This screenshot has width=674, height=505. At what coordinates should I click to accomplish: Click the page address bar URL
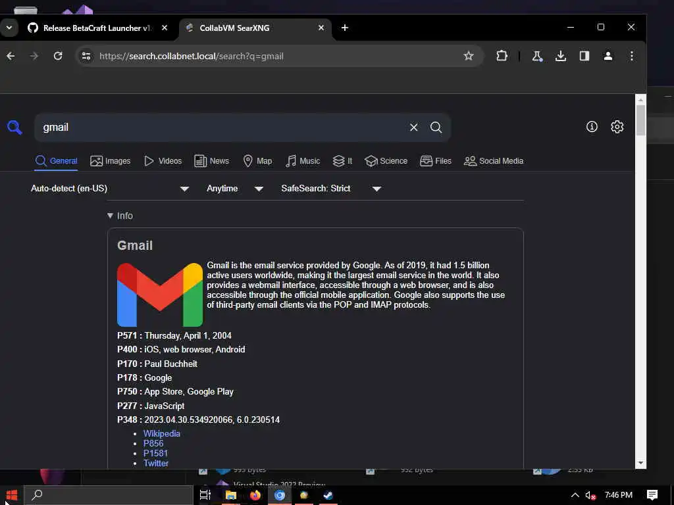[192, 57]
